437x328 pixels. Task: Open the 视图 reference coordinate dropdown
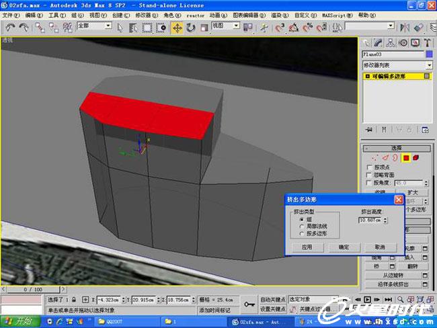tap(237, 26)
